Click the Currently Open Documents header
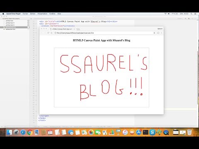The height and width of the screenshot is (149, 199). pos(11,19)
